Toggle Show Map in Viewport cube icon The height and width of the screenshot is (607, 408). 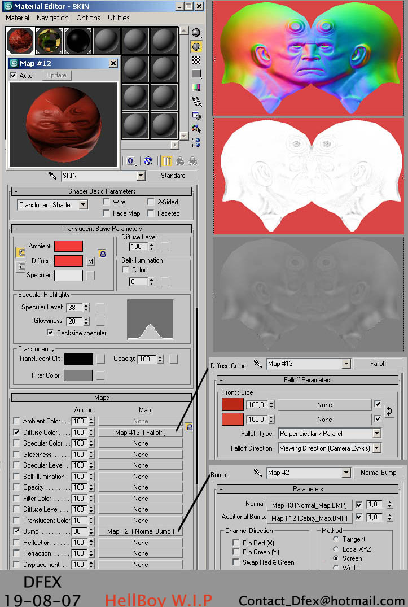[148, 161]
